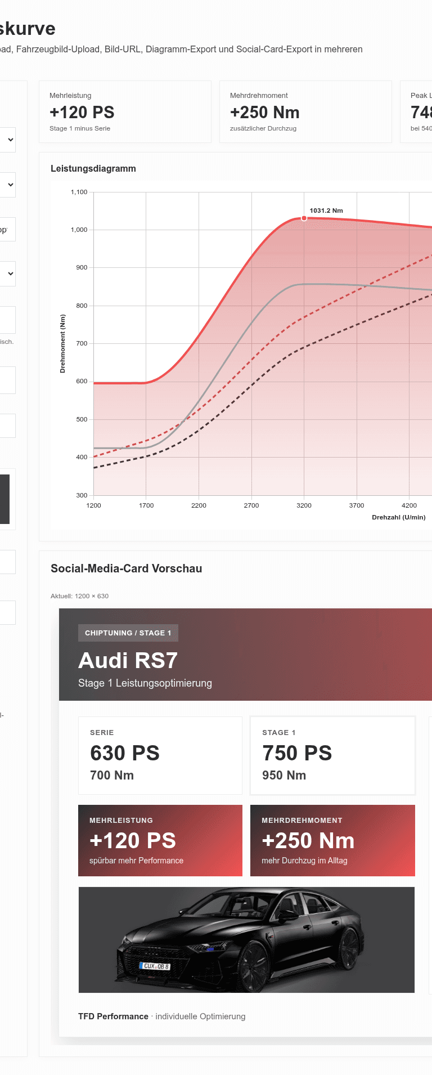Open the dropdown directly below the 'op' text field

pyautogui.click(x=8, y=274)
